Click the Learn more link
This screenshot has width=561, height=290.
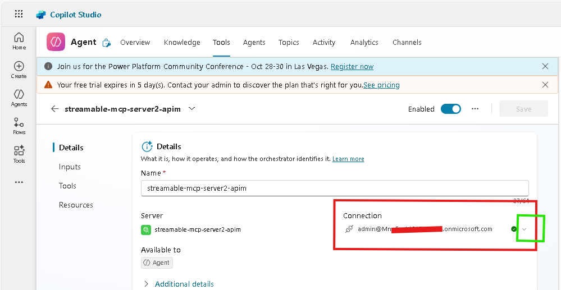tap(348, 159)
